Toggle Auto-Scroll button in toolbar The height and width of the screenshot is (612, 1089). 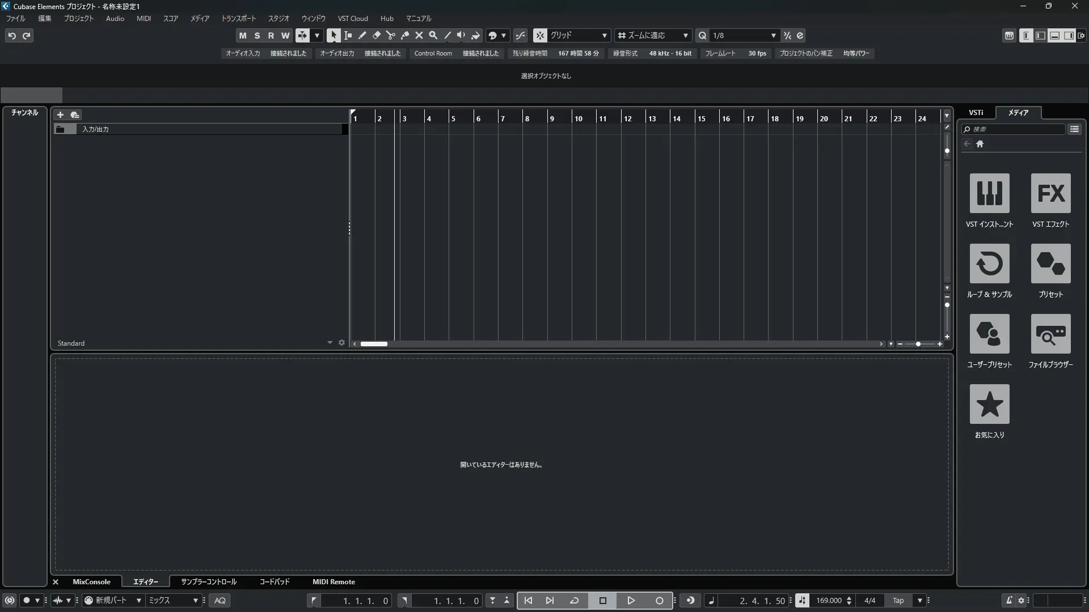click(x=302, y=35)
